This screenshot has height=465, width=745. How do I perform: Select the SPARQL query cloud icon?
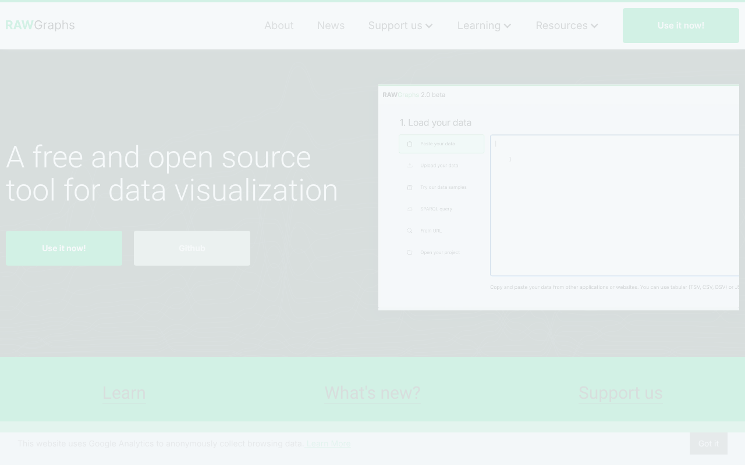point(409,209)
